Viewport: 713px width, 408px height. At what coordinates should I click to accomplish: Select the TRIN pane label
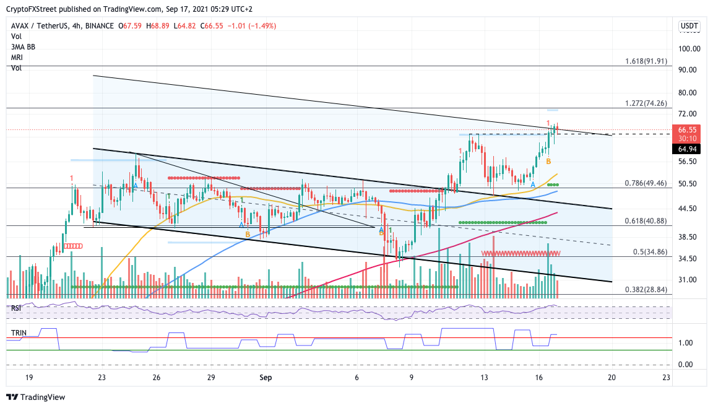tap(19, 333)
